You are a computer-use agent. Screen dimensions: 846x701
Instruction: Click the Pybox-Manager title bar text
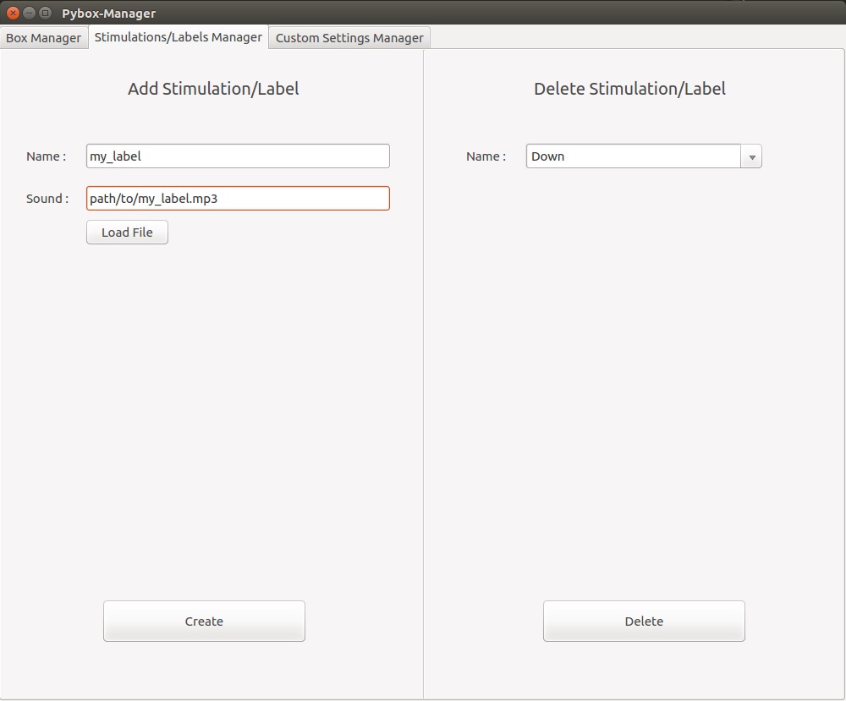click(108, 14)
